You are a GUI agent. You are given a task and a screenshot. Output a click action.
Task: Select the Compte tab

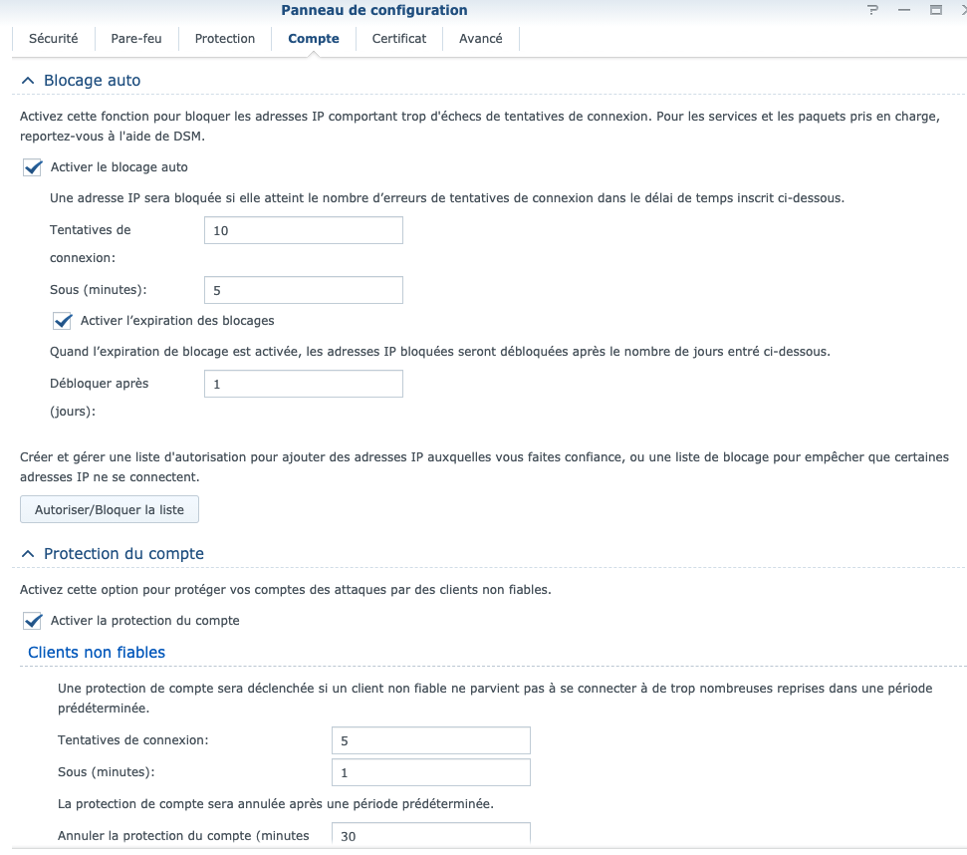click(x=314, y=38)
